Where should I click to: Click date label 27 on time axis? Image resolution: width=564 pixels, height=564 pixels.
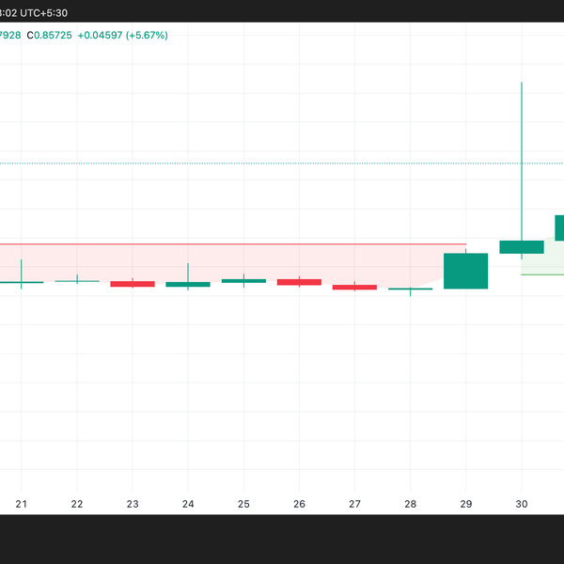coord(354,504)
